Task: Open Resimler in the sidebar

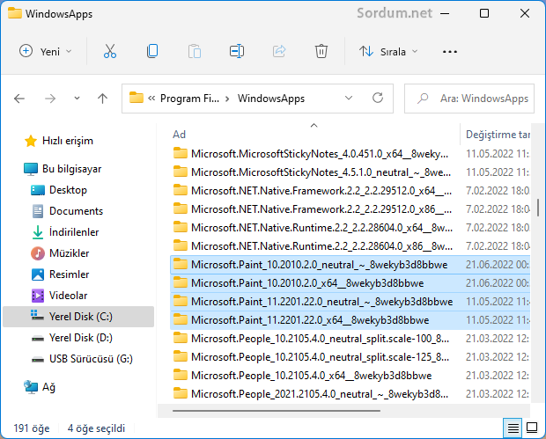Action: pos(69,274)
